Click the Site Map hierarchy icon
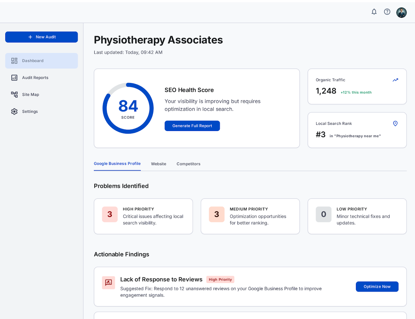Screen dimensions: 415x319 tap(14, 95)
